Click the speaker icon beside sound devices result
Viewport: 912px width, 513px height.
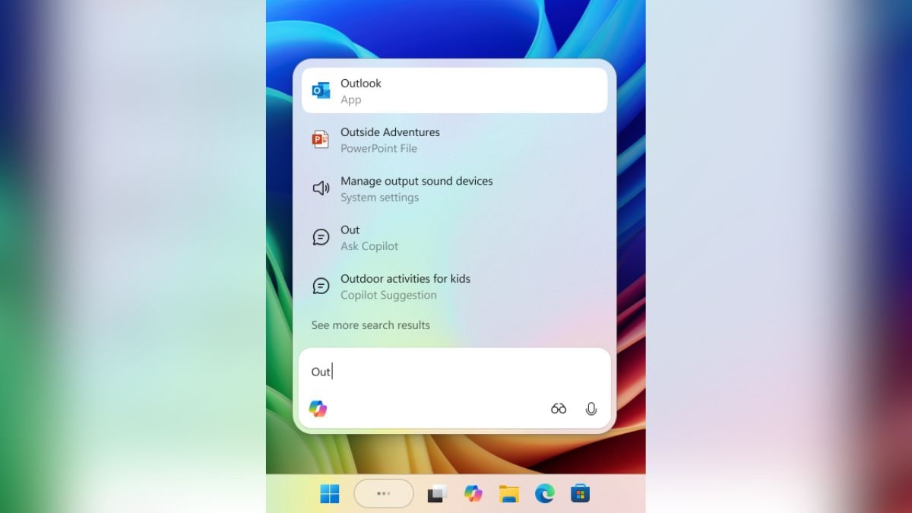(321, 188)
